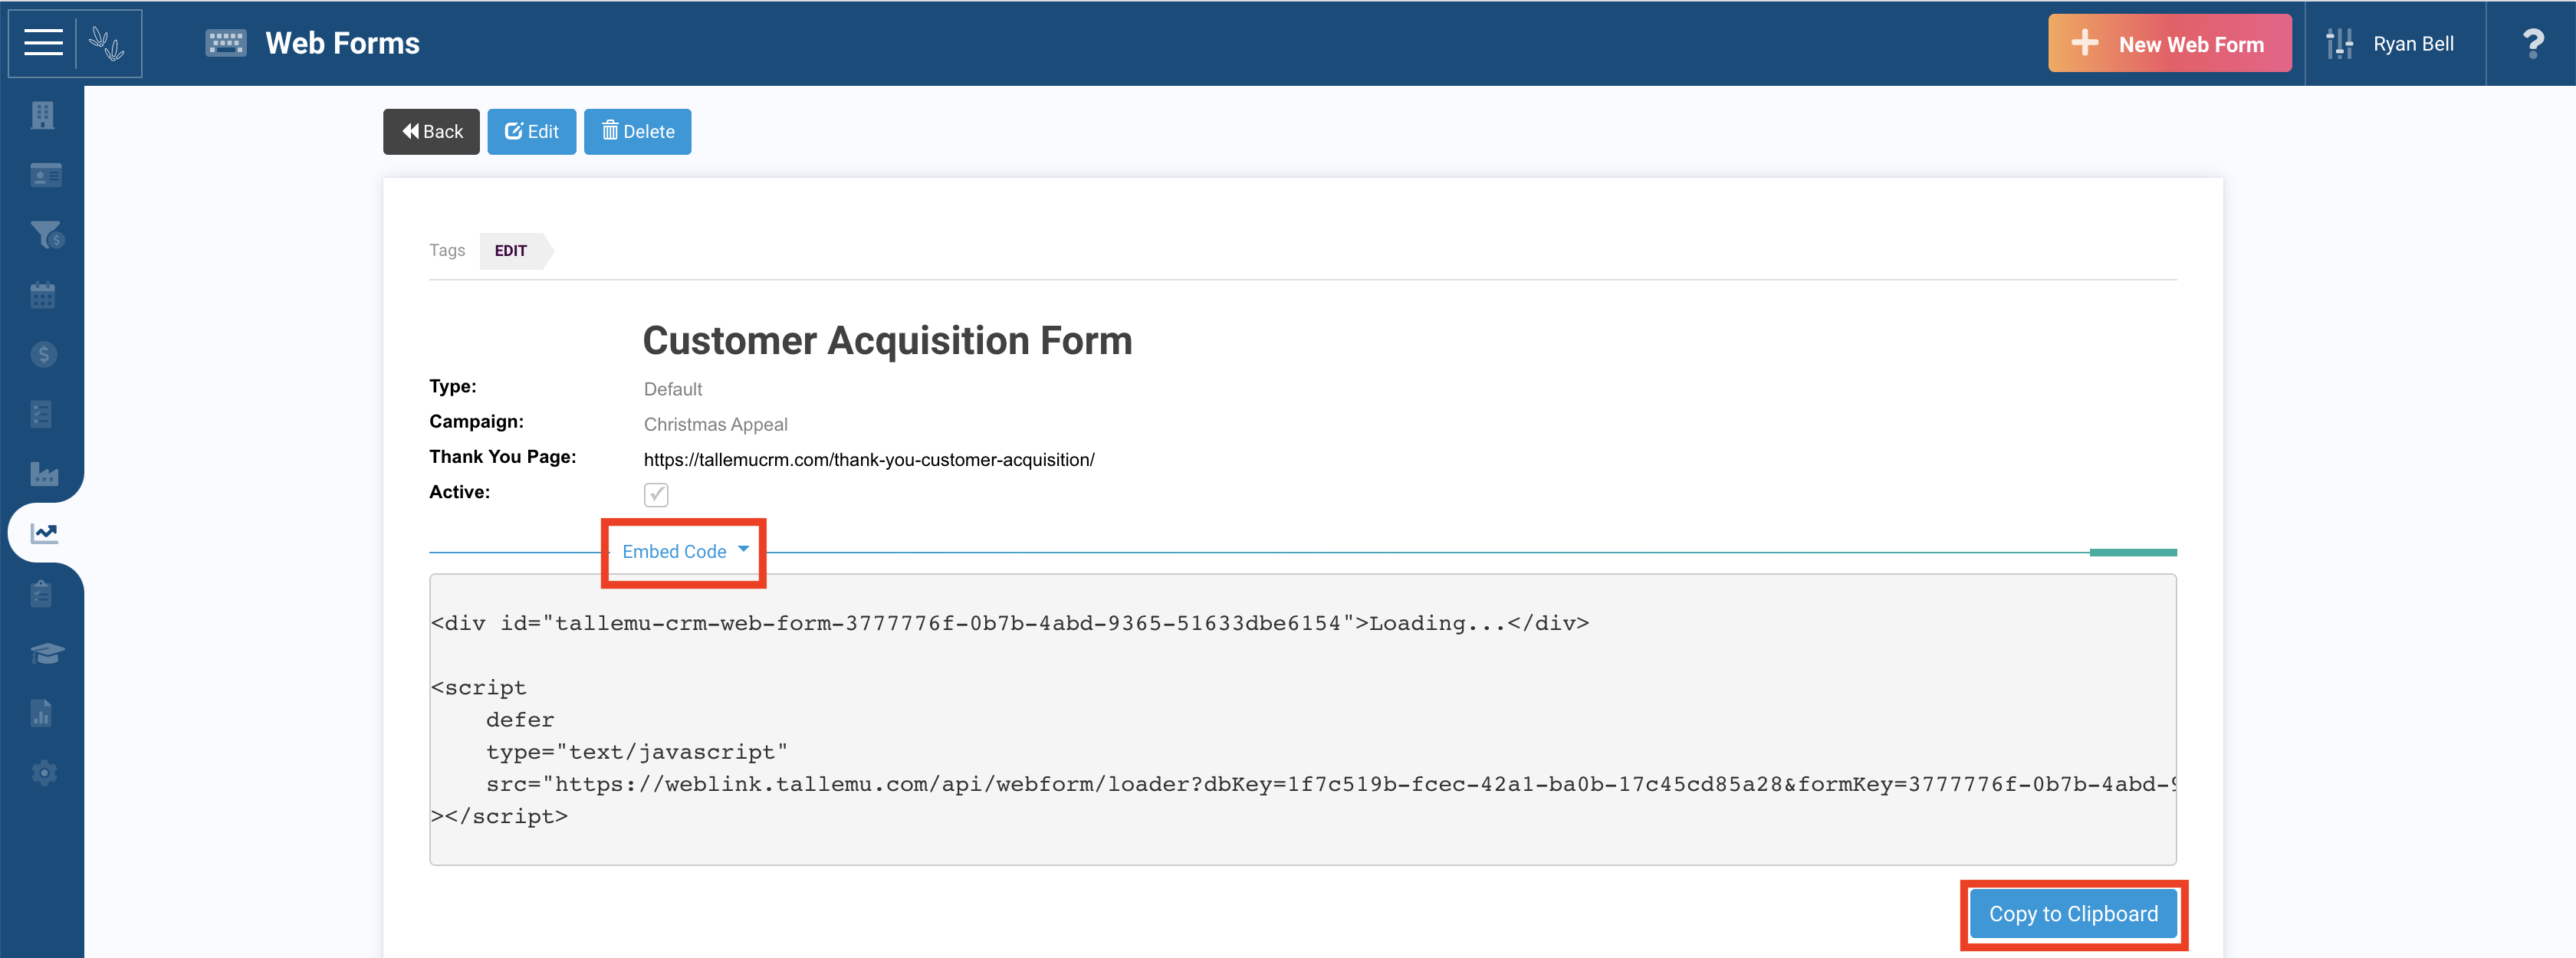
Task: Click the building icon in sidebar
Action: coord(42,115)
